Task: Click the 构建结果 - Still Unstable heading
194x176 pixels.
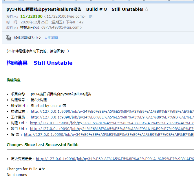Action: [x=39, y=63]
